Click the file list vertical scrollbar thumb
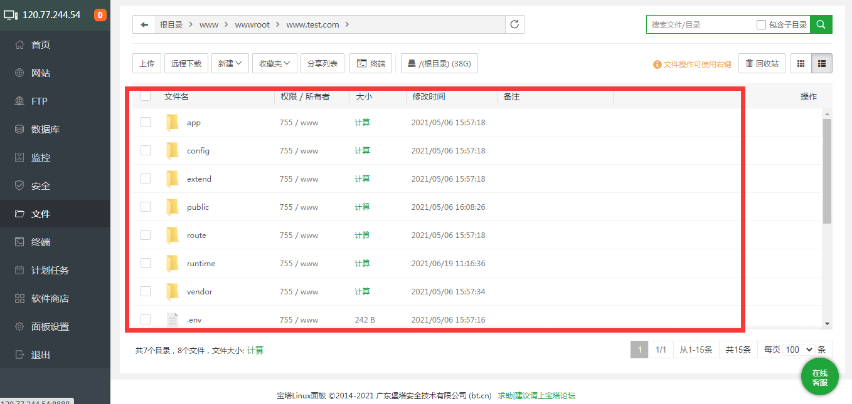852x404 pixels. point(827,170)
